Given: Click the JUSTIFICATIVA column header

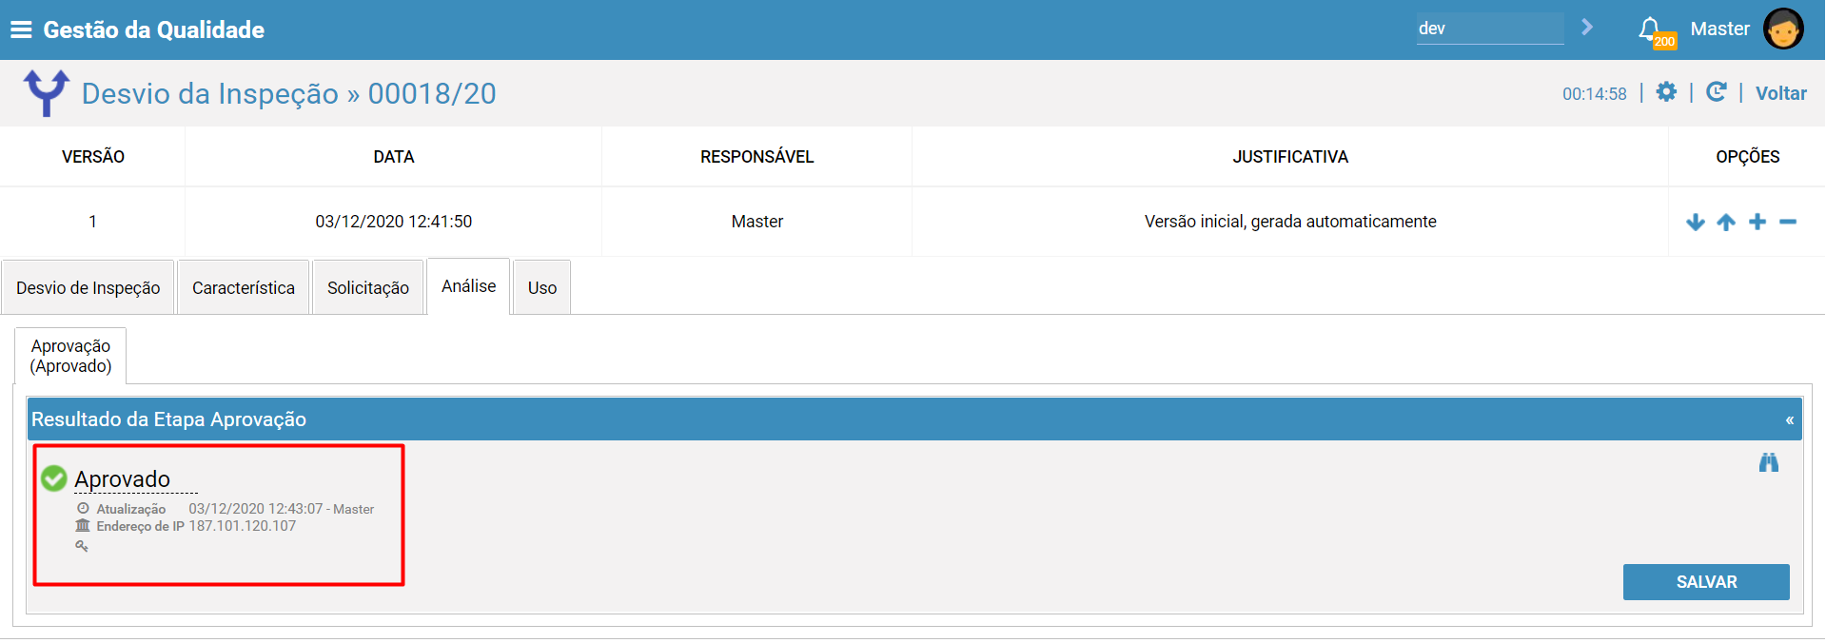Looking at the screenshot, I should pyautogui.click(x=1290, y=157).
